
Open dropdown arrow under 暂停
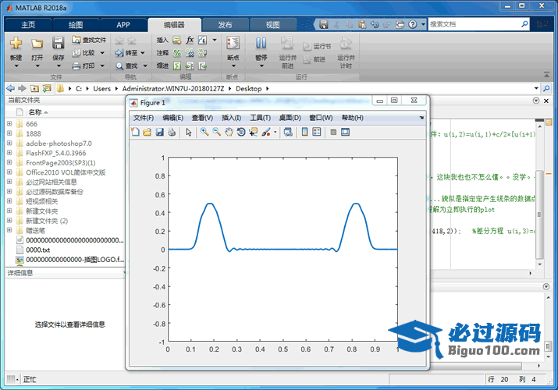[x=261, y=66]
